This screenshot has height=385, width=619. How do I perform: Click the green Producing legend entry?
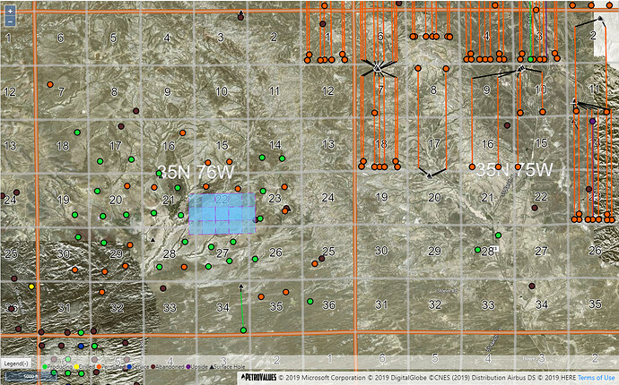56,367
